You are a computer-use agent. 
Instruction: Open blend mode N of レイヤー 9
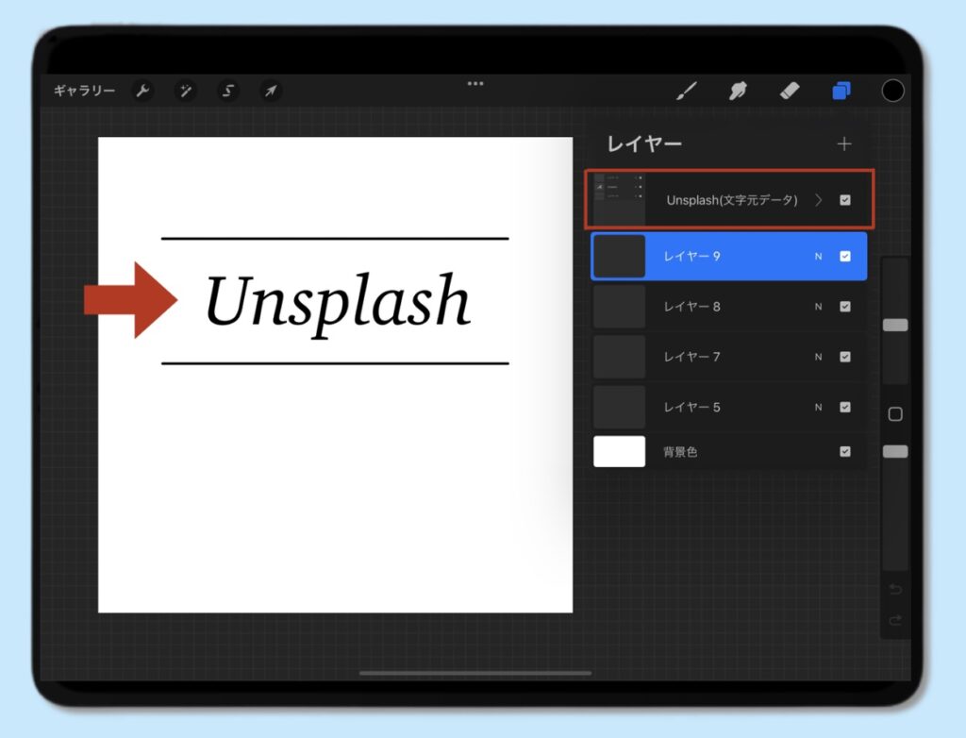pyautogui.click(x=818, y=257)
